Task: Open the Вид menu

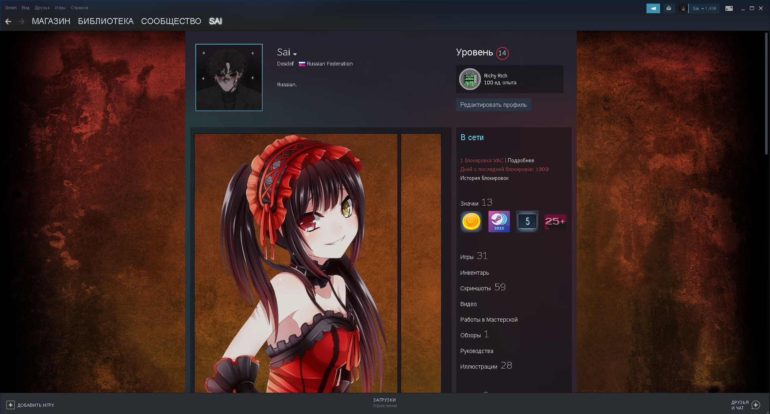Action: tap(26, 8)
